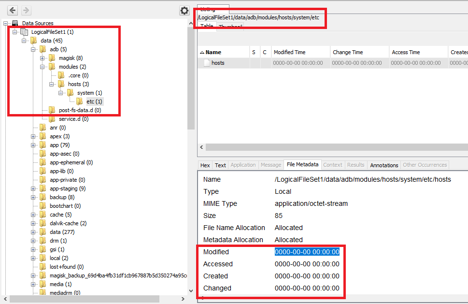Open the Text tab
Viewport: 468px width, 304px height.
pyautogui.click(x=220, y=165)
